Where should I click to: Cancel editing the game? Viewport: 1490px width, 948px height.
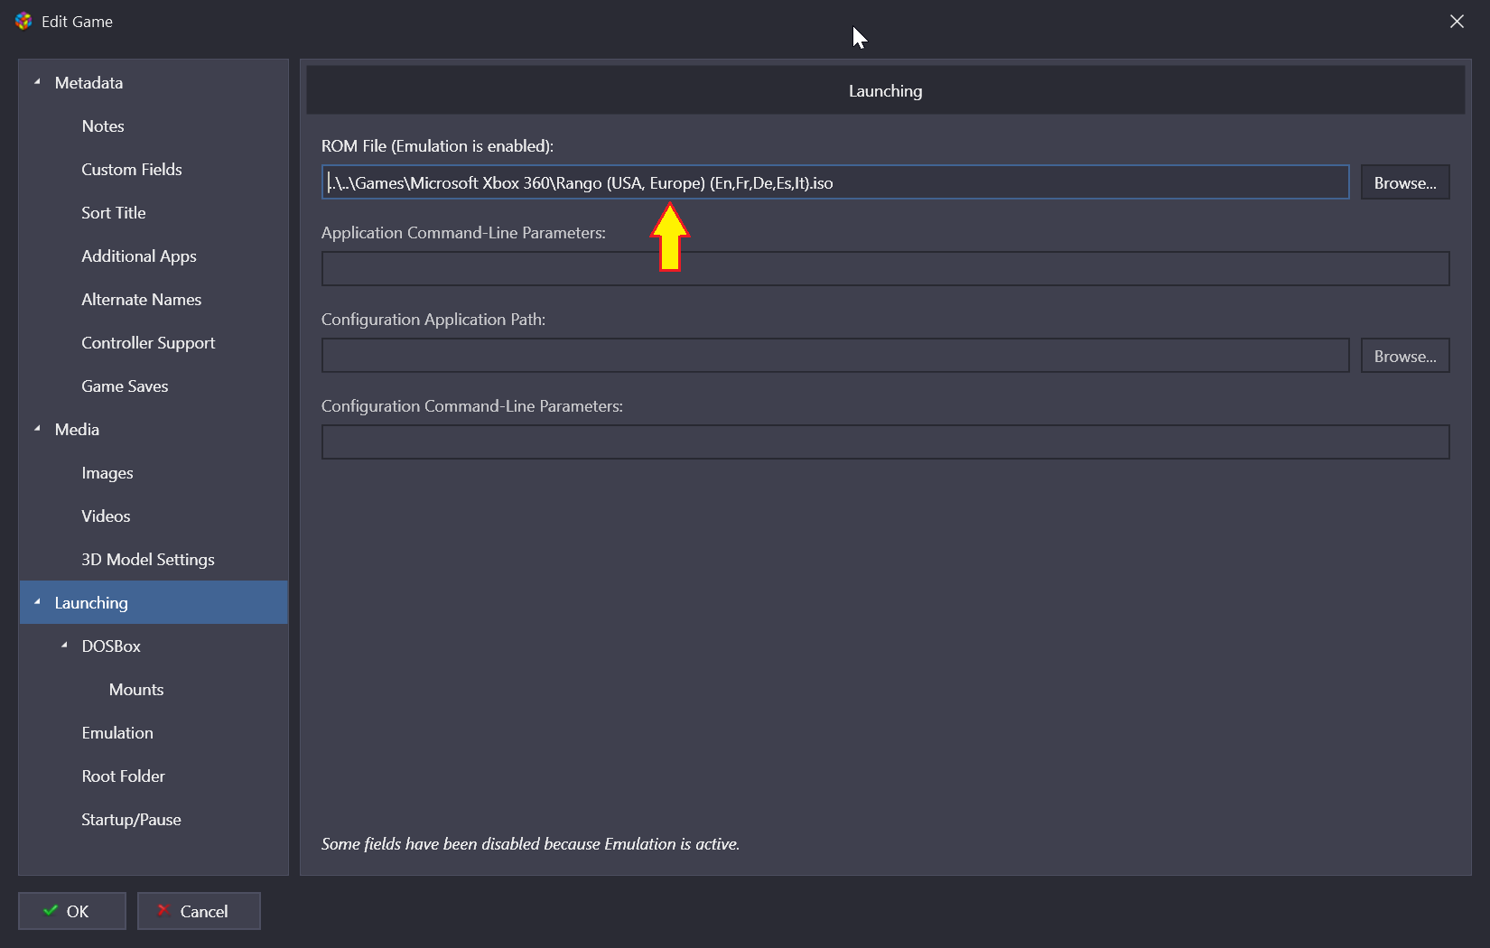click(199, 911)
